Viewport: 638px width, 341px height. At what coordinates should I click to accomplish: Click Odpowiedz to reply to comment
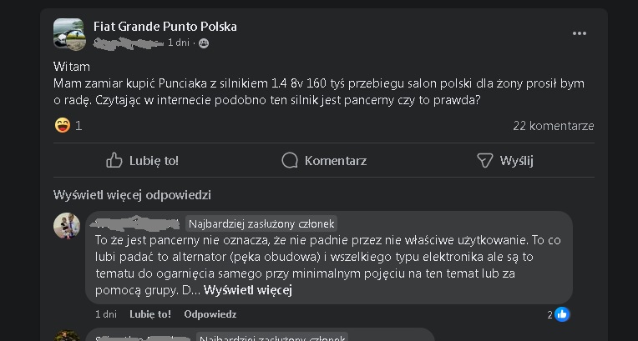click(210, 314)
